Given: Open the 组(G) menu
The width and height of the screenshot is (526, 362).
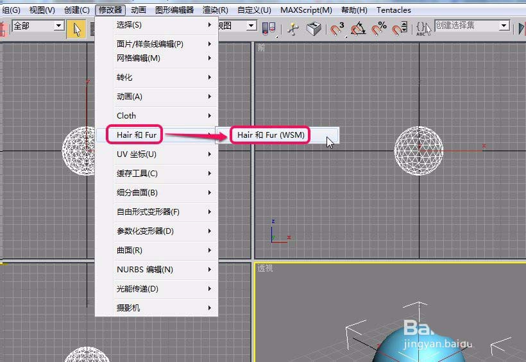Looking at the screenshot, I should pyautogui.click(x=11, y=10).
